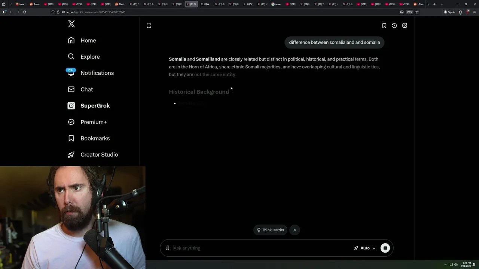Open Grok conversation history
Viewport: 479px width, 269px height.
394,25
